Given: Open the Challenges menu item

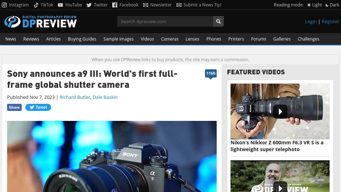Looking at the screenshot, I should [308, 39].
